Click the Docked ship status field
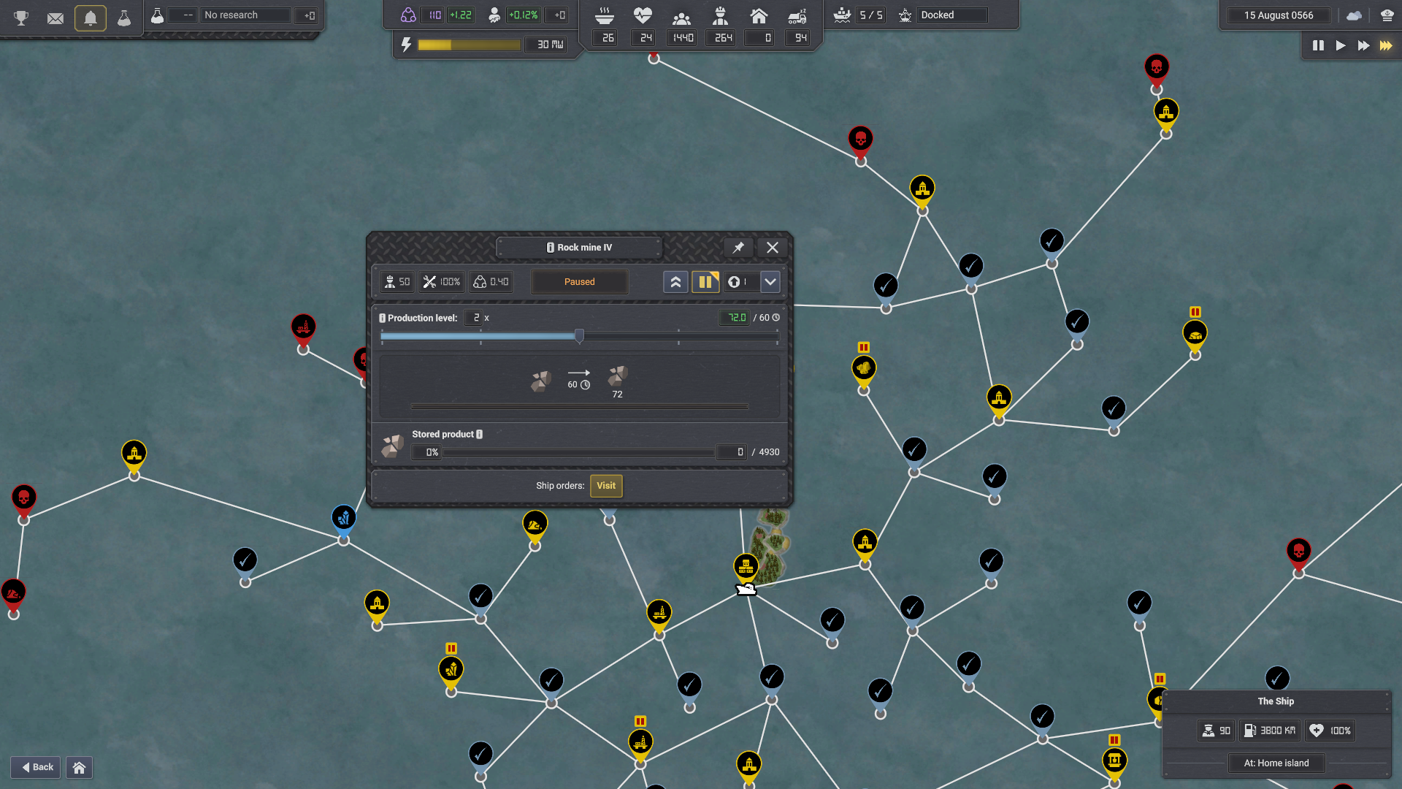 click(x=953, y=15)
